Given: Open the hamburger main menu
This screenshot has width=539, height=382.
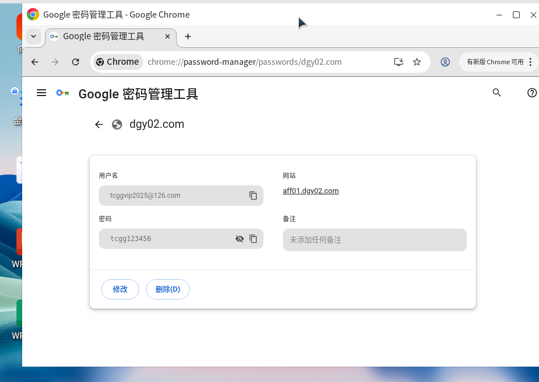Looking at the screenshot, I should 41,93.
